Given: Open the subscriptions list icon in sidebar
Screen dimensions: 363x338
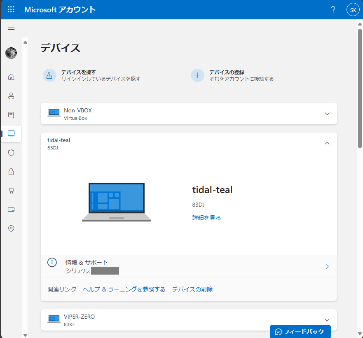Looking at the screenshot, I should 11,115.
